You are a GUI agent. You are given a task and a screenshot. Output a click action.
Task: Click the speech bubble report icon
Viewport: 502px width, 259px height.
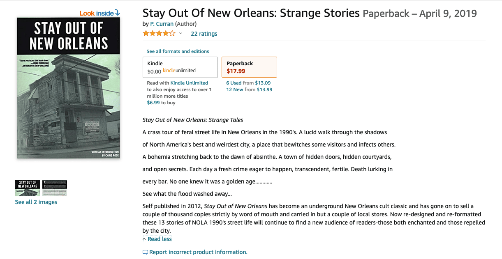click(145, 252)
